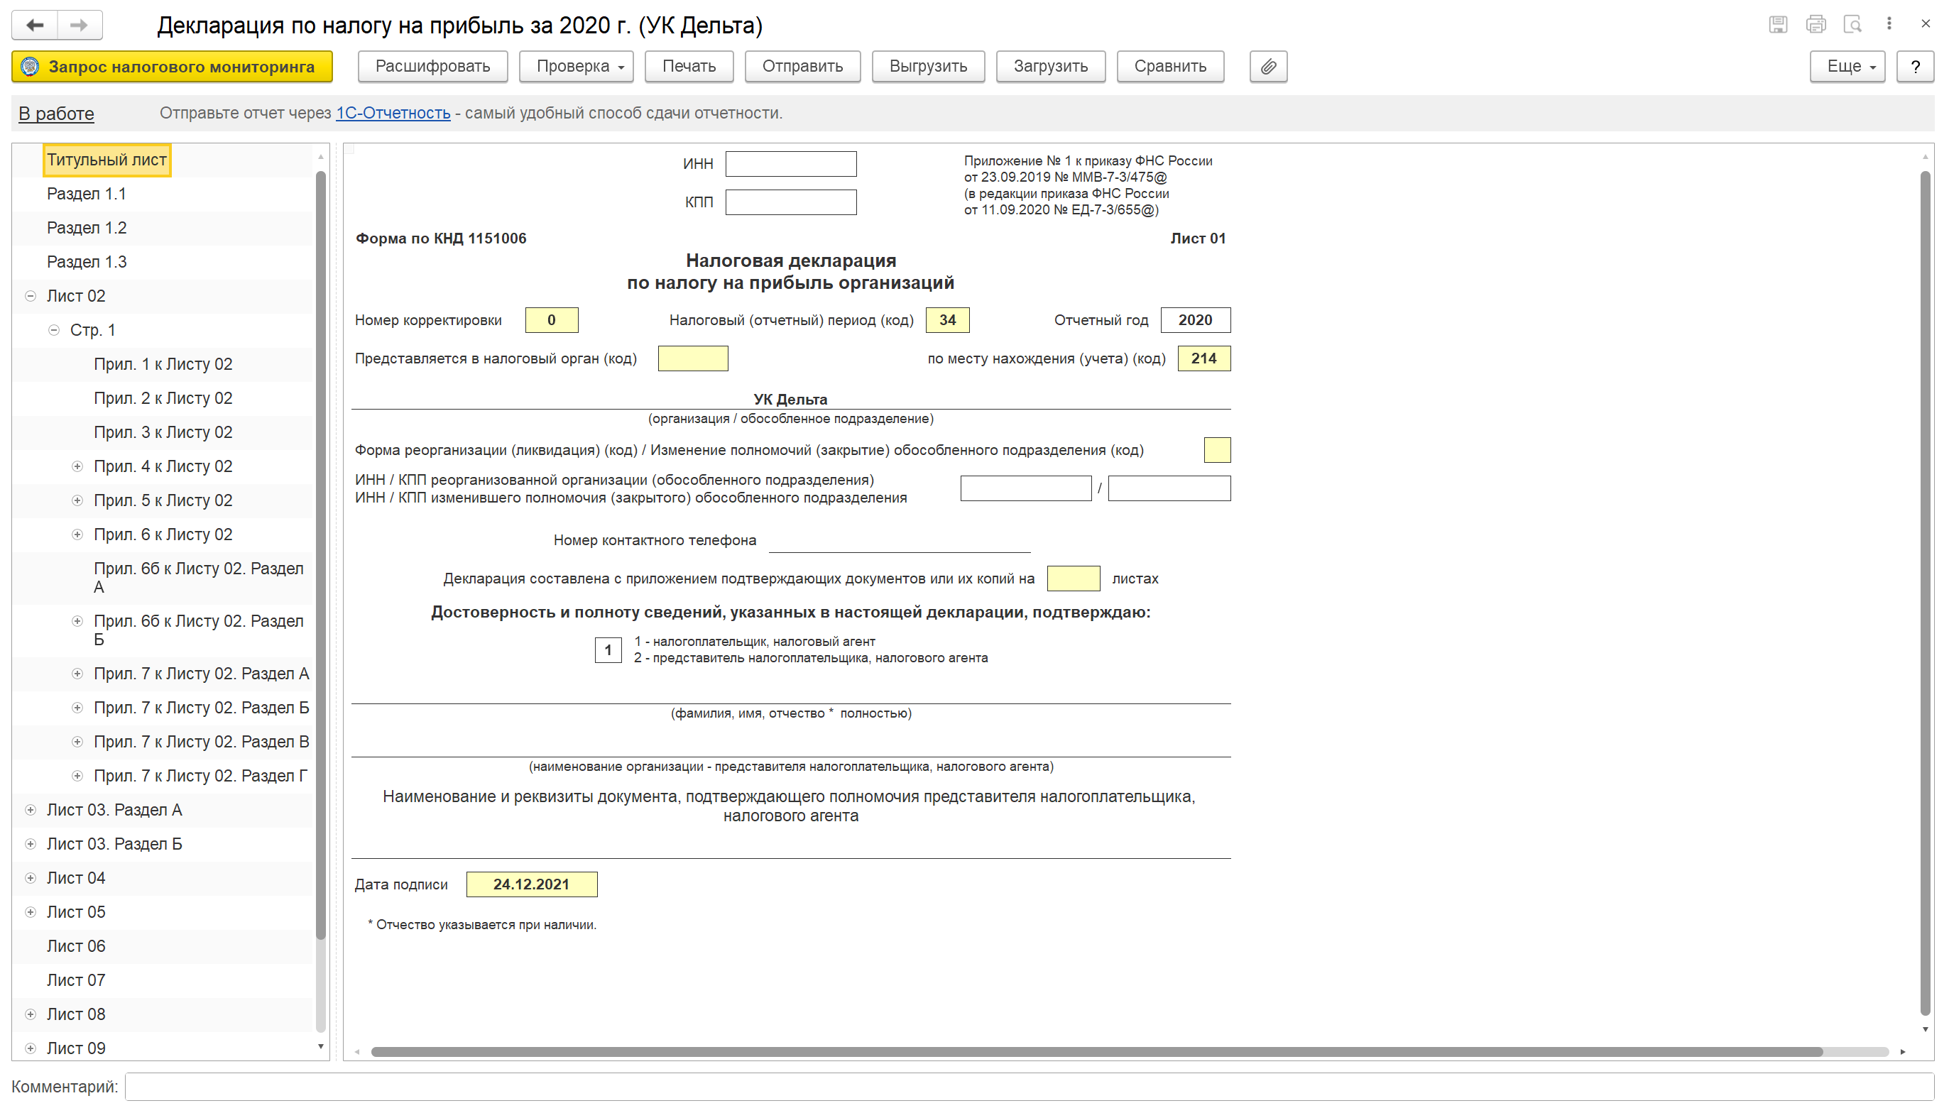Go forward with the right arrow button

pyautogui.click(x=80, y=26)
